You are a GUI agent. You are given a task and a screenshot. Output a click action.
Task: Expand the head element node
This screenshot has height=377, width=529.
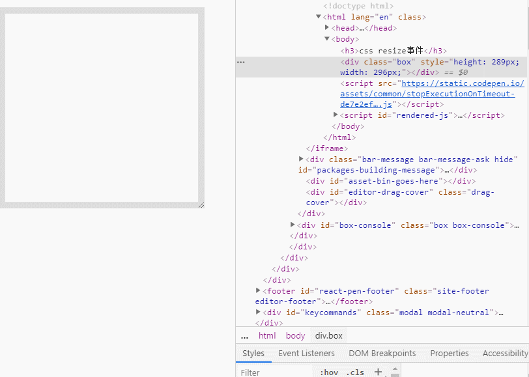click(327, 27)
